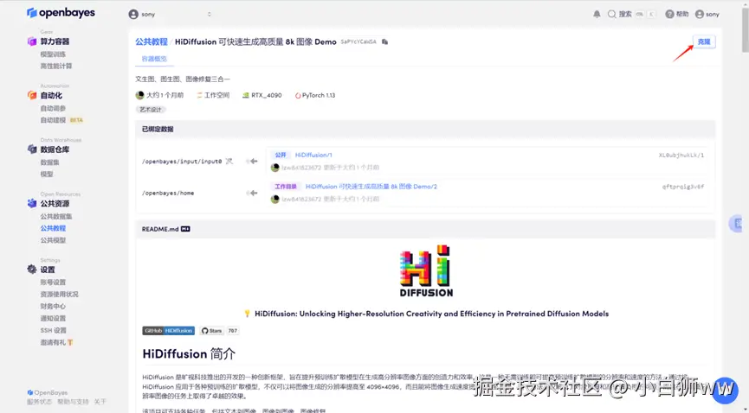Open 数据集 under 数据仓库

[49, 162]
